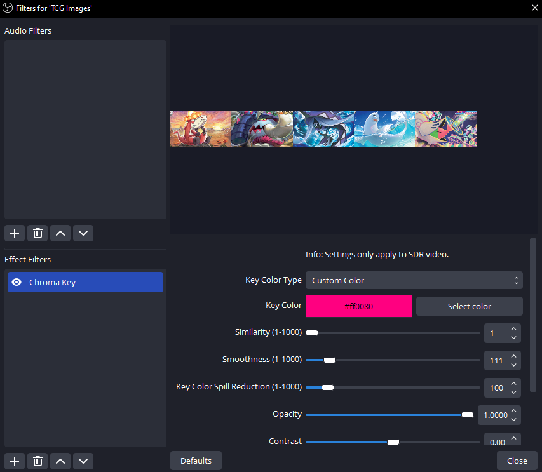
Task: Delete effect filter with trash icon
Action: [x=37, y=461]
